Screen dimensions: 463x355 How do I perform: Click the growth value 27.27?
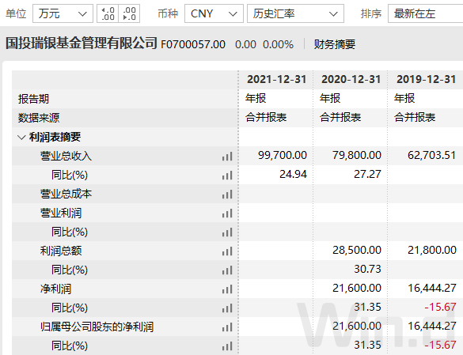[367, 174]
